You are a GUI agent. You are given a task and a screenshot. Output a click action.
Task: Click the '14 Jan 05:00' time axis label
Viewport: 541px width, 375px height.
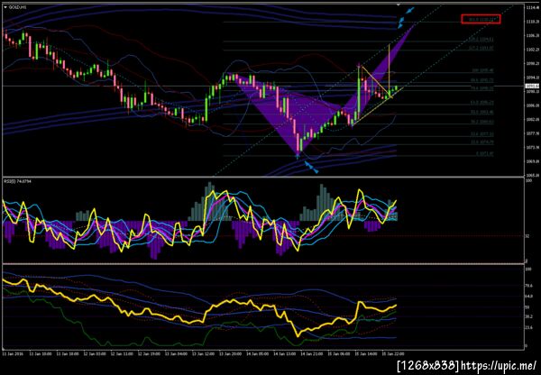pyautogui.click(x=257, y=354)
